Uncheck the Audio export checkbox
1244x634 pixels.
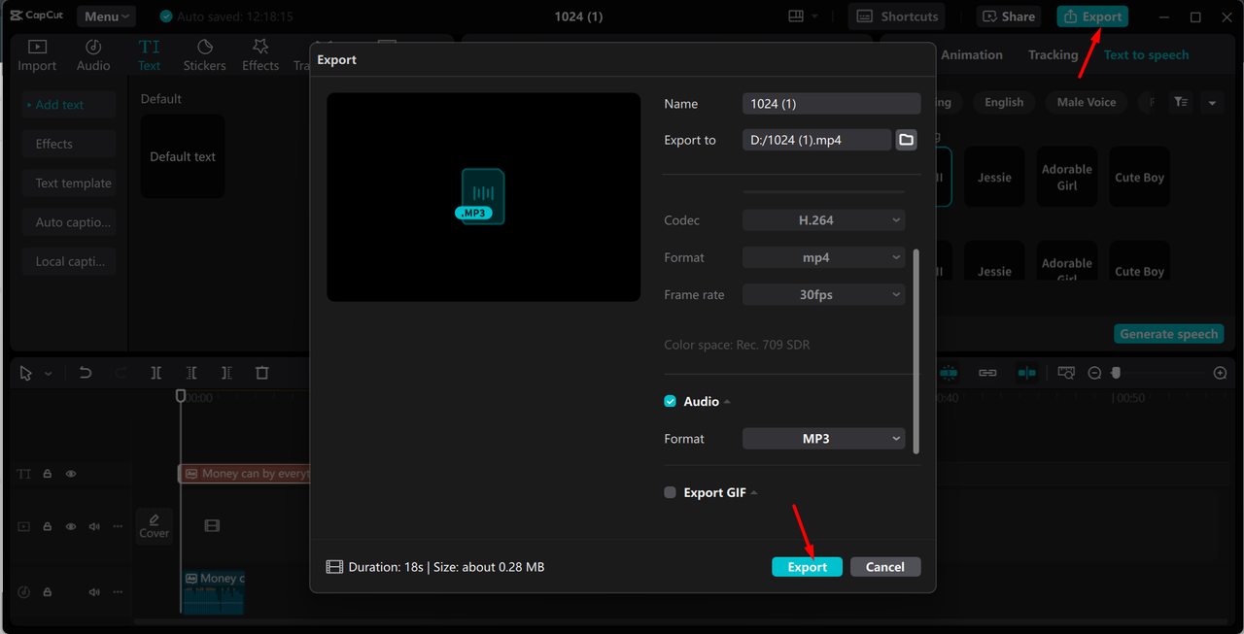pyautogui.click(x=670, y=401)
